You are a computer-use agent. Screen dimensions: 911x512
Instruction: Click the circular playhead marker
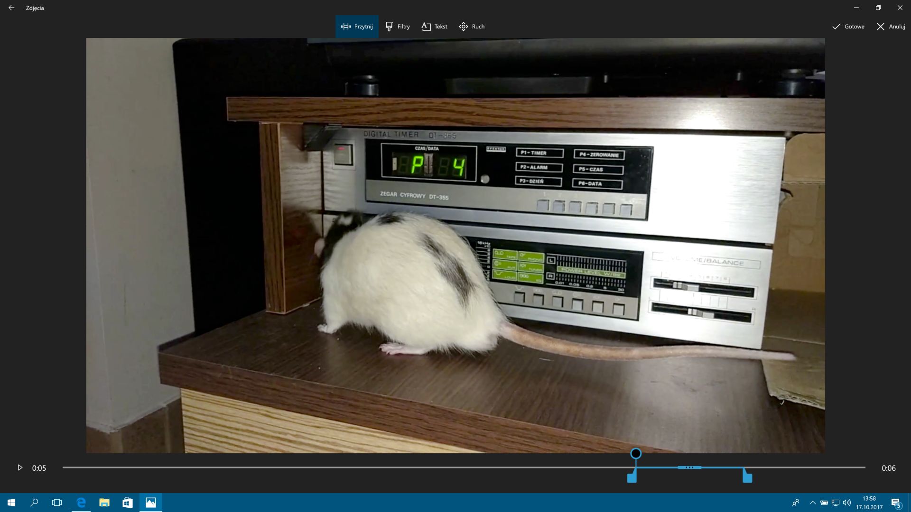tap(636, 454)
